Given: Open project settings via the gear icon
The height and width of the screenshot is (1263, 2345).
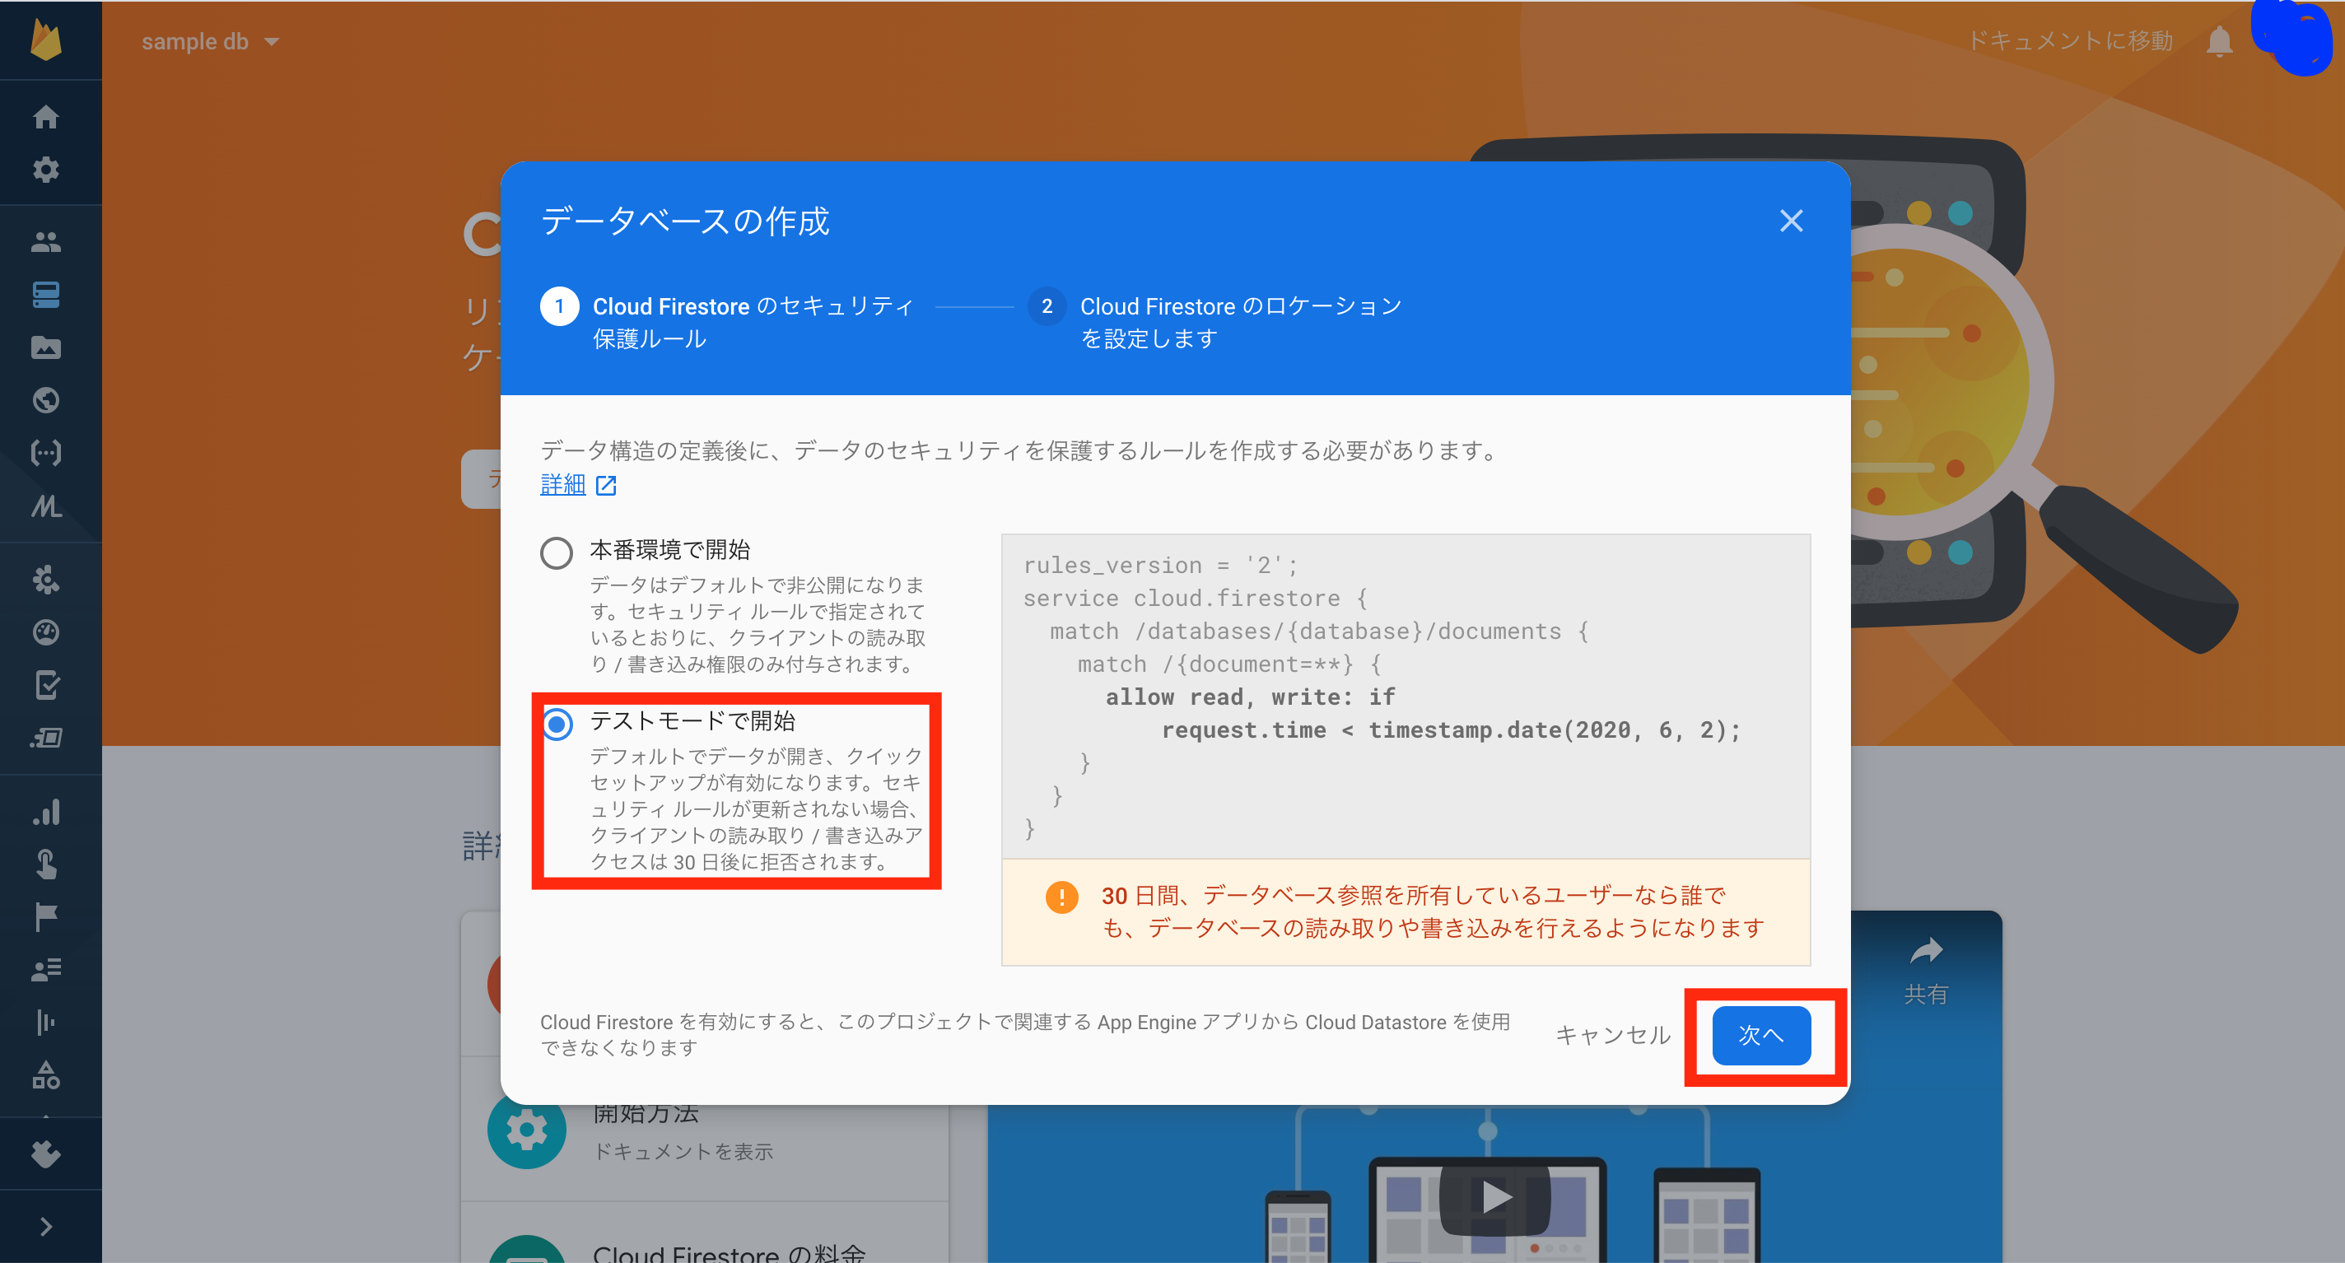Looking at the screenshot, I should (45, 170).
